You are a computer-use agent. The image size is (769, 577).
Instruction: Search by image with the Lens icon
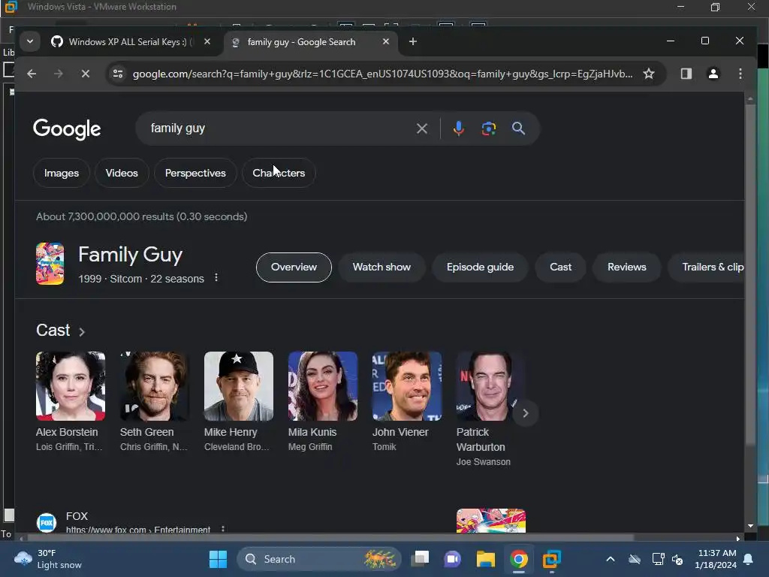pyautogui.click(x=488, y=128)
